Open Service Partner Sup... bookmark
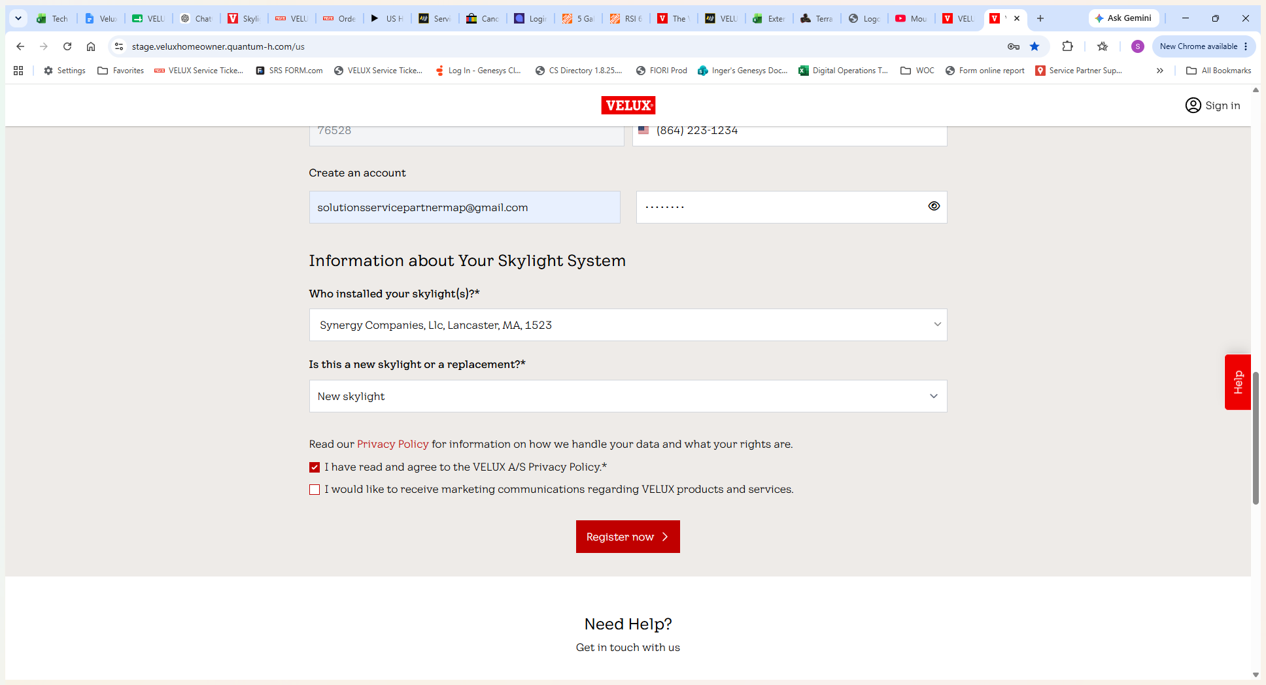Viewport: 1266px width, 685px height. pos(1078,71)
